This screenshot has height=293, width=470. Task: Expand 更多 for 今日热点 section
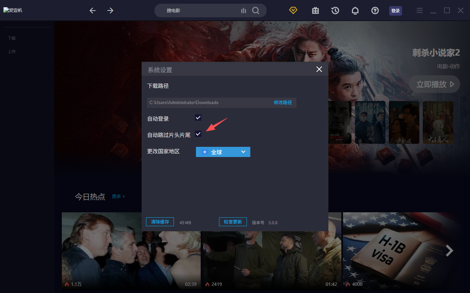pyautogui.click(x=117, y=196)
